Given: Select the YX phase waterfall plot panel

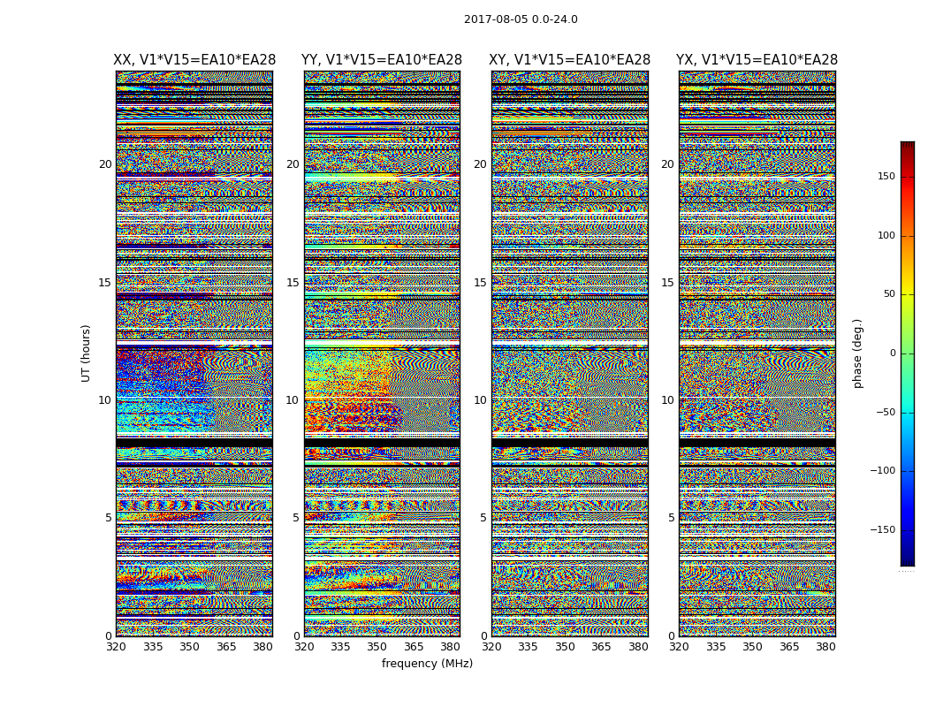Looking at the screenshot, I should [x=757, y=353].
